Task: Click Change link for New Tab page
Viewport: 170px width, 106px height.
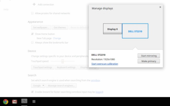Action: click(57, 38)
